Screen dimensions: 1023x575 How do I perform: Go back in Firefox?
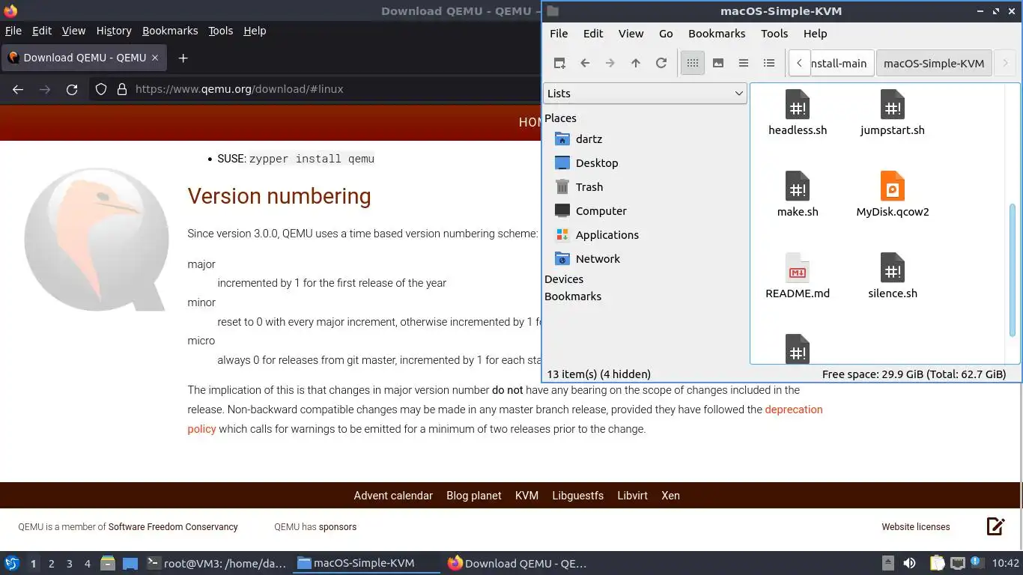coord(18,89)
